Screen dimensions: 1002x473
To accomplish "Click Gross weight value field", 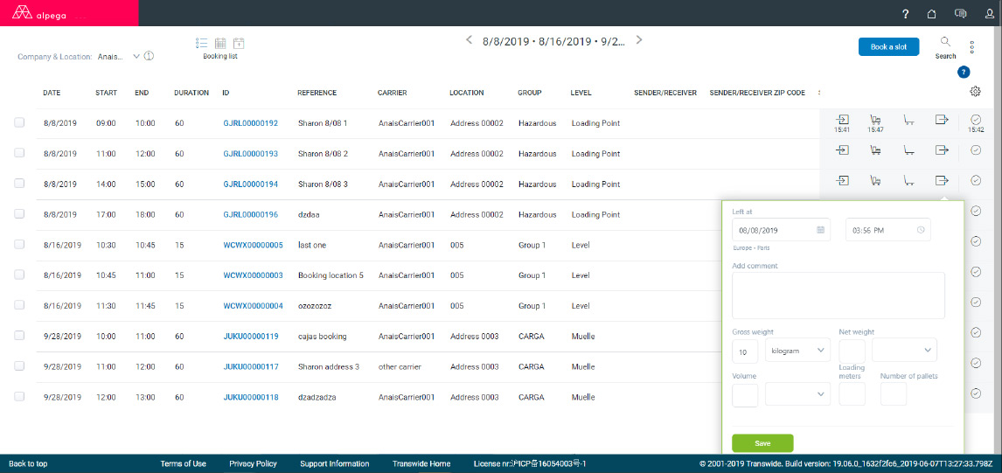I will (745, 351).
